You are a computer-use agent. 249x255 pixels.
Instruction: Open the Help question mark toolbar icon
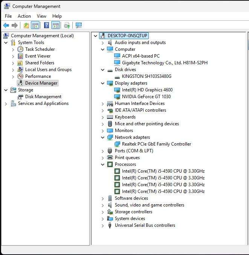pos(46,25)
